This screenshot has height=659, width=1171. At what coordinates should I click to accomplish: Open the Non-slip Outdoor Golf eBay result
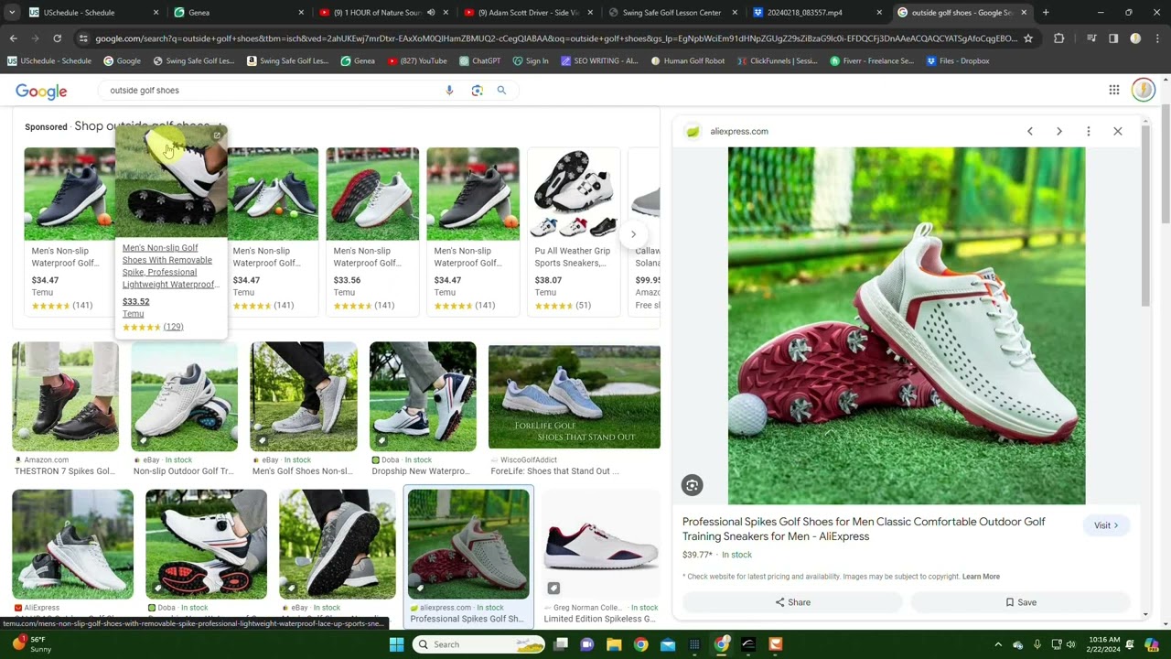[x=184, y=409]
